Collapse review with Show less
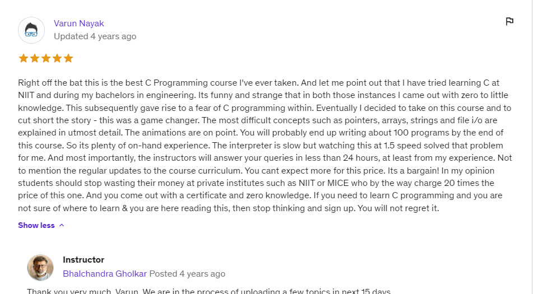Image resolution: width=533 pixels, height=294 pixels. (36, 225)
